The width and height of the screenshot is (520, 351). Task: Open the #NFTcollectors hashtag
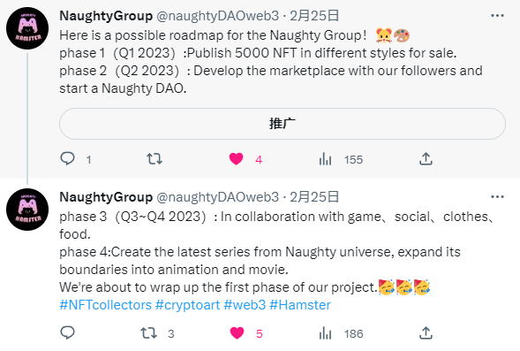pyautogui.click(x=105, y=305)
